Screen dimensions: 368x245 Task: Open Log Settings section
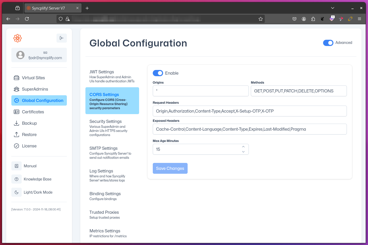coord(112,175)
